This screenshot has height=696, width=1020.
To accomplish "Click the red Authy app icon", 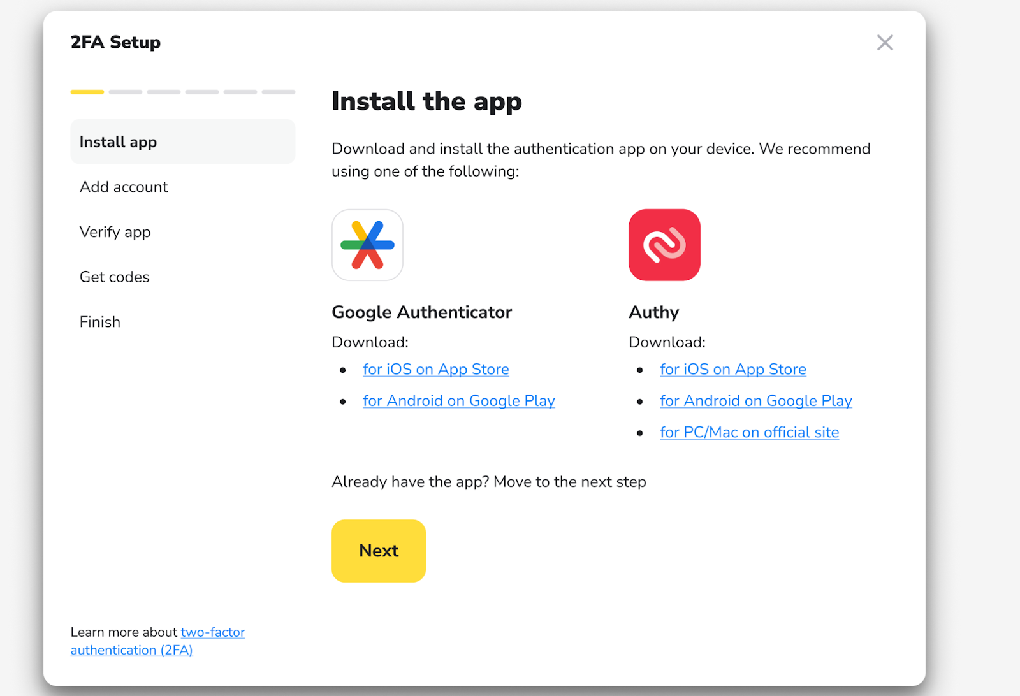I will pyautogui.click(x=664, y=245).
